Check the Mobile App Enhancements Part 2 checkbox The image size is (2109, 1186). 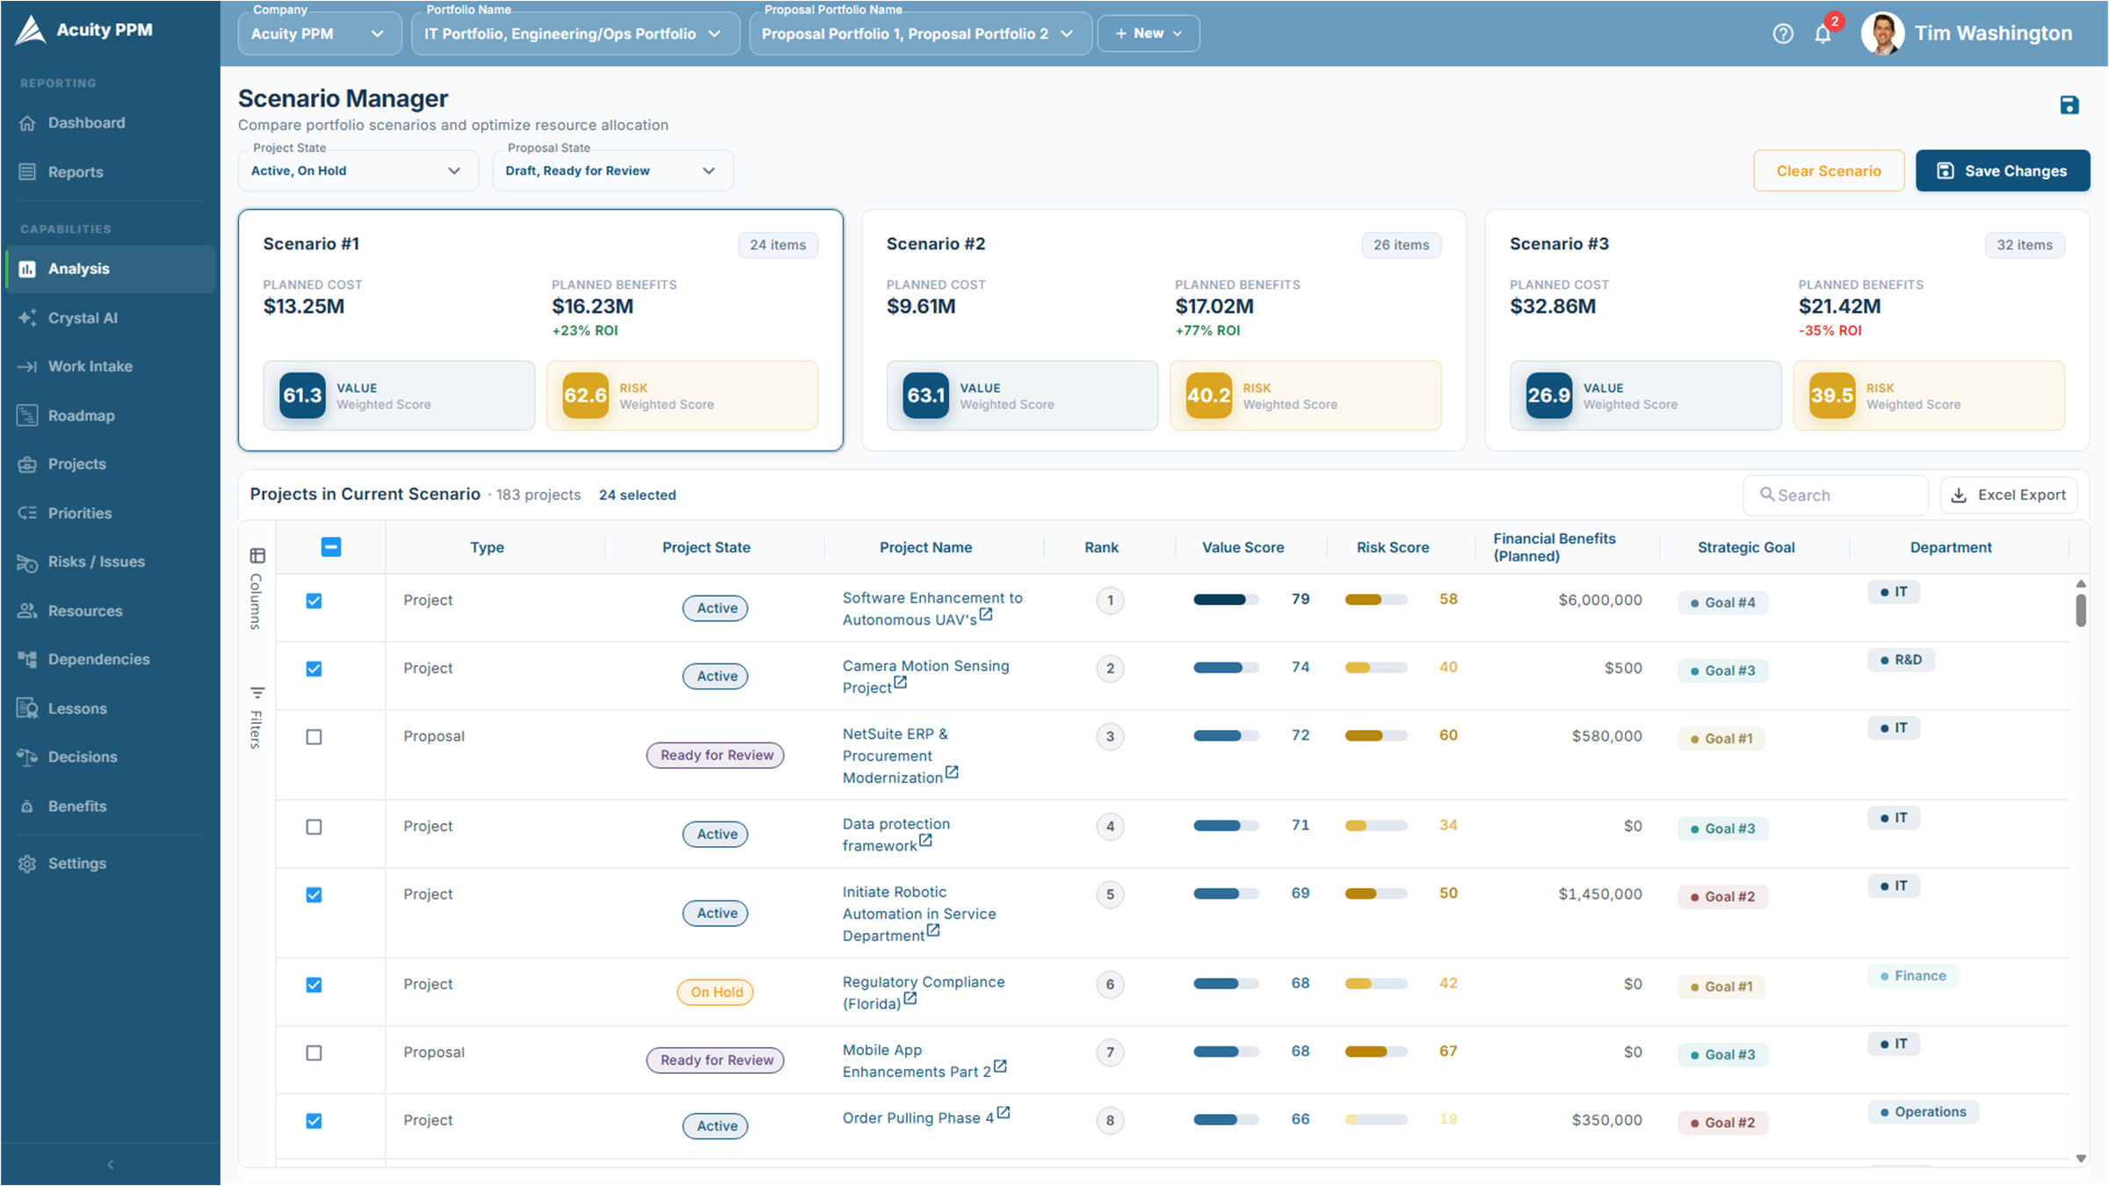coord(314,1052)
